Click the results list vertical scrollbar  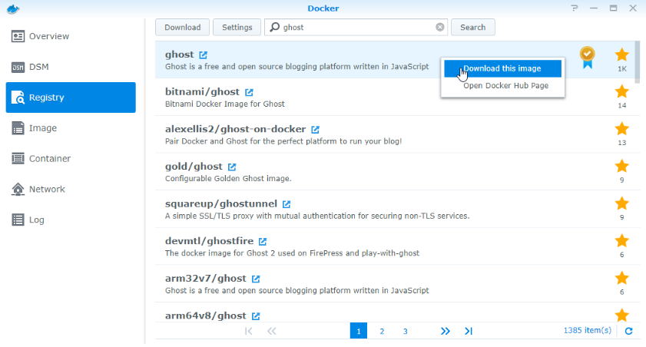pos(638,61)
